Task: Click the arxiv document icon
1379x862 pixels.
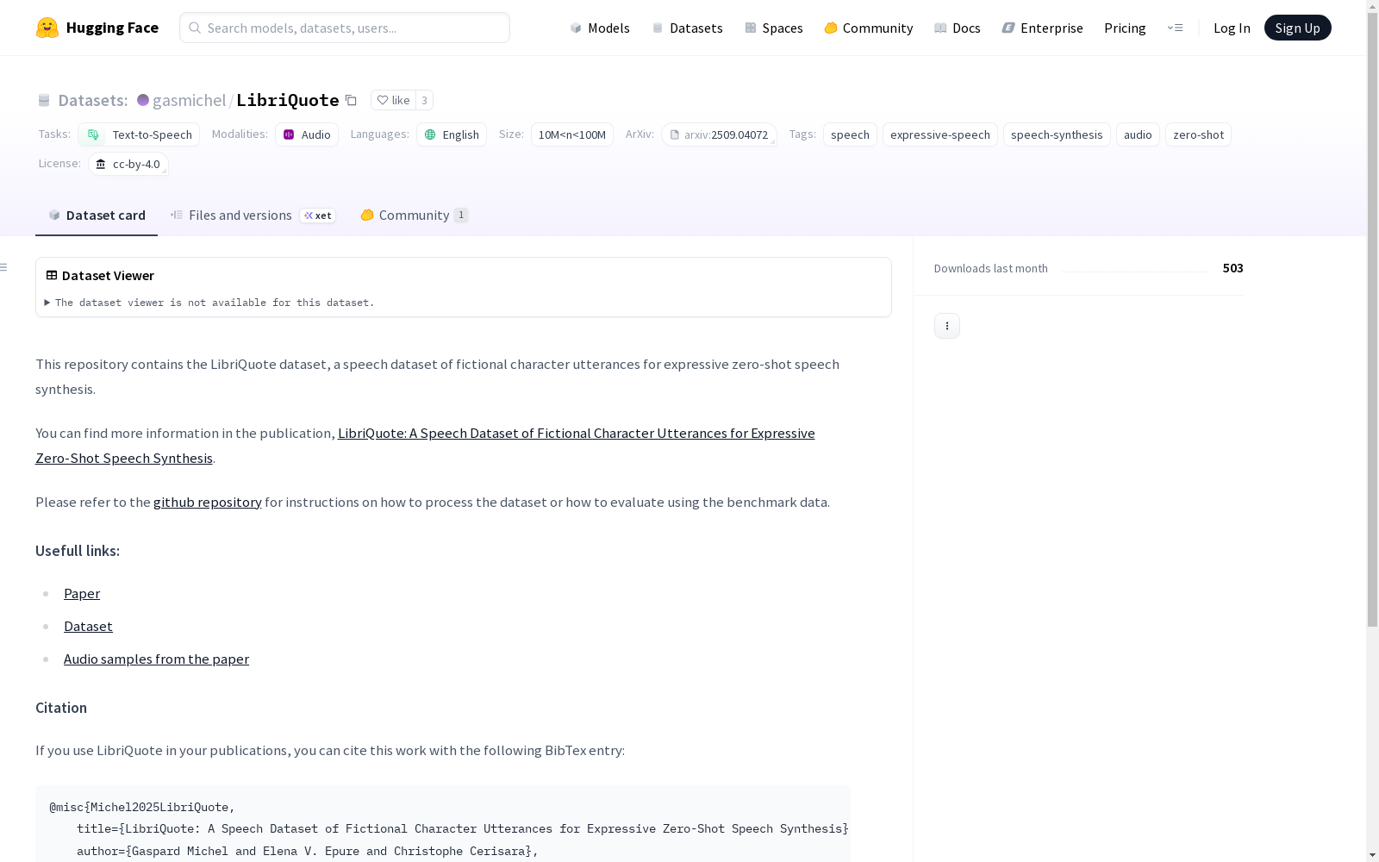Action: coord(675,134)
